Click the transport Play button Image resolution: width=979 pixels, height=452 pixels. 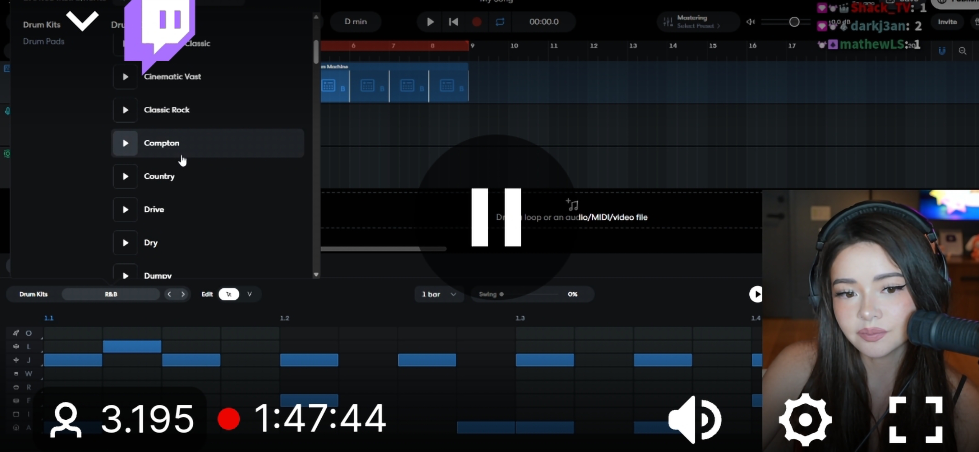tap(430, 22)
